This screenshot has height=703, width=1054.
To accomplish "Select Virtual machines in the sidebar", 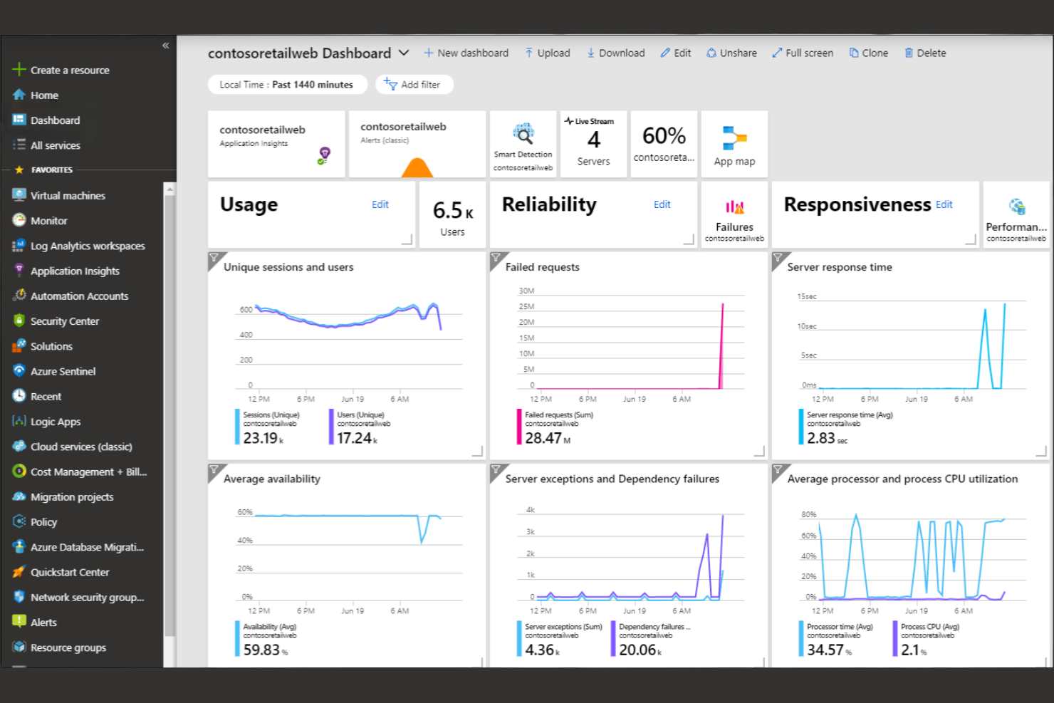I will (x=68, y=195).
